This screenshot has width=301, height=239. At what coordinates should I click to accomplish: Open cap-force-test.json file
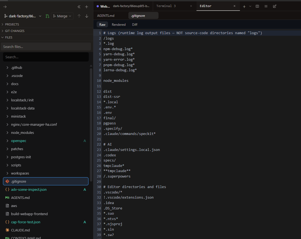46,222
